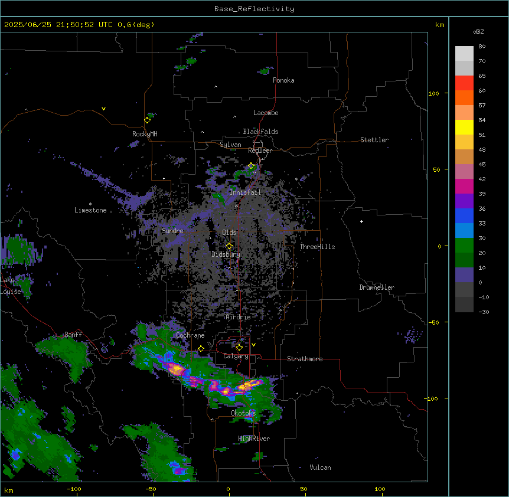
Task: Click the white plus marker west of Drumheller
Action: 361,221
